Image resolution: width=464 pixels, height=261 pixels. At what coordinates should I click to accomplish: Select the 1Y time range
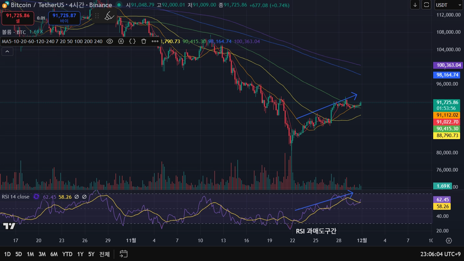click(x=80, y=254)
